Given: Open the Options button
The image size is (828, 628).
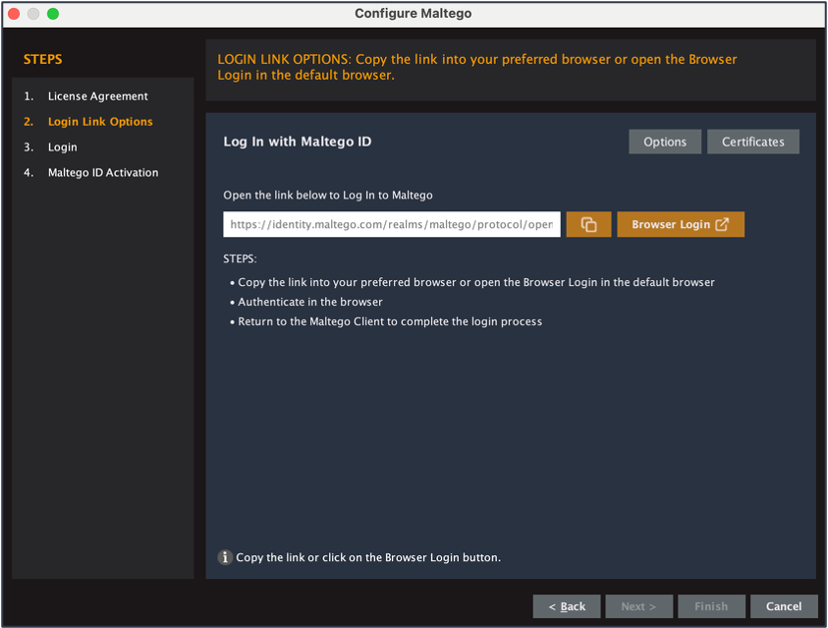Looking at the screenshot, I should tap(664, 142).
